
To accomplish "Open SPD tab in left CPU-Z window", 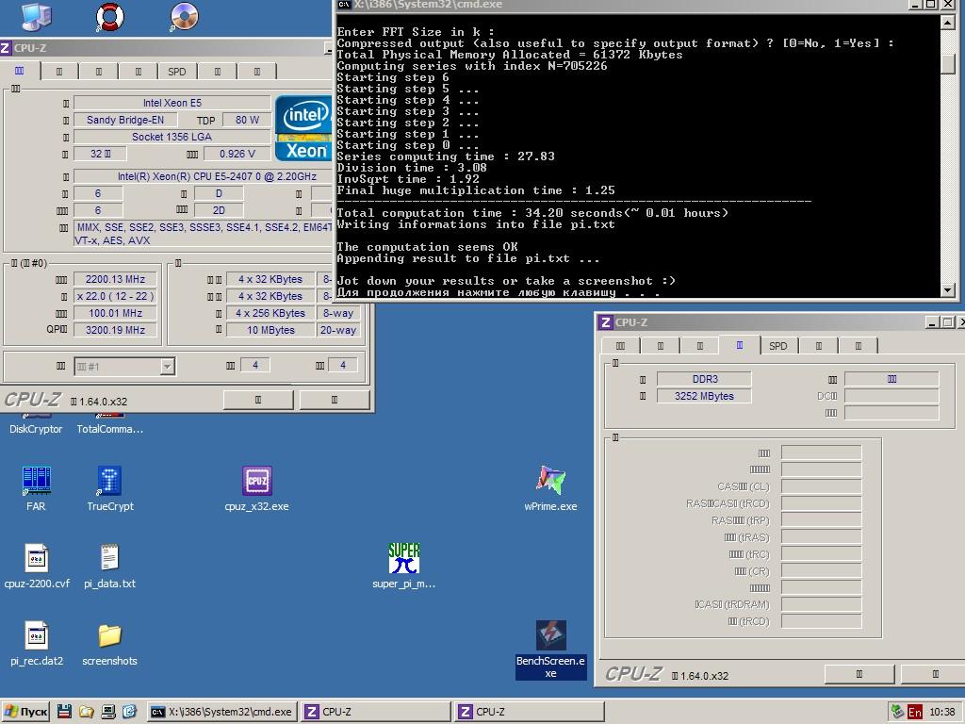I will (176, 72).
